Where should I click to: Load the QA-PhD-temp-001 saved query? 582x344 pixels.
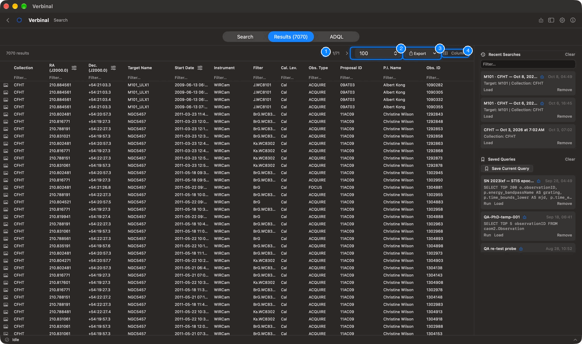click(499, 235)
